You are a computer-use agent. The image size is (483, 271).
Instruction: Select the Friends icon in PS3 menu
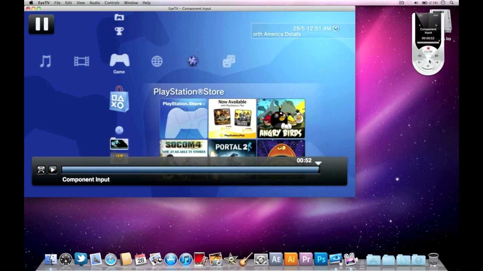(229, 61)
